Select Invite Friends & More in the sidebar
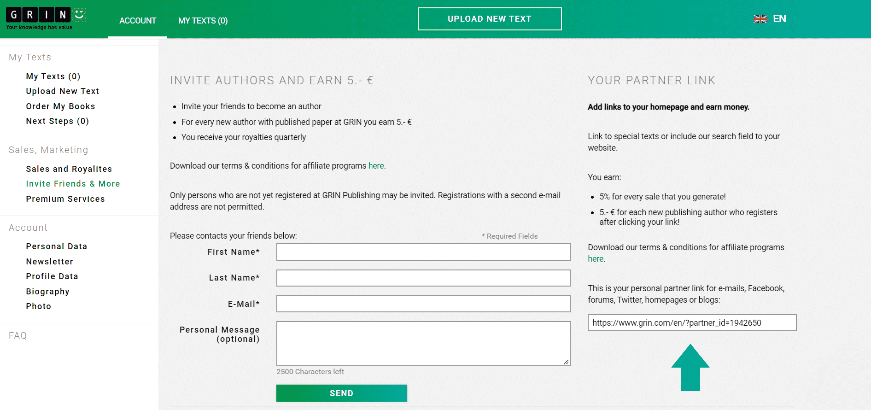 [x=73, y=183]
